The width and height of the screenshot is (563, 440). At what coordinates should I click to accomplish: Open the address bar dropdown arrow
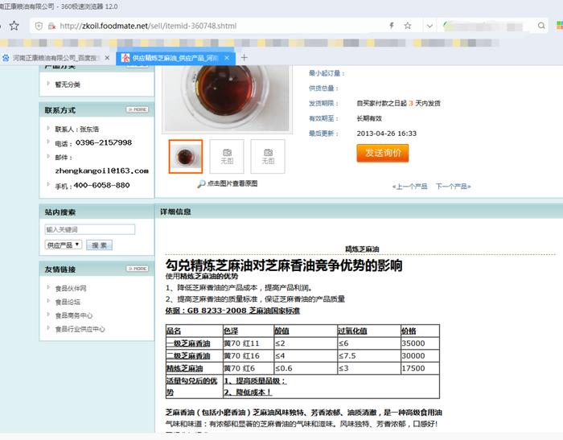coord(429,26)
